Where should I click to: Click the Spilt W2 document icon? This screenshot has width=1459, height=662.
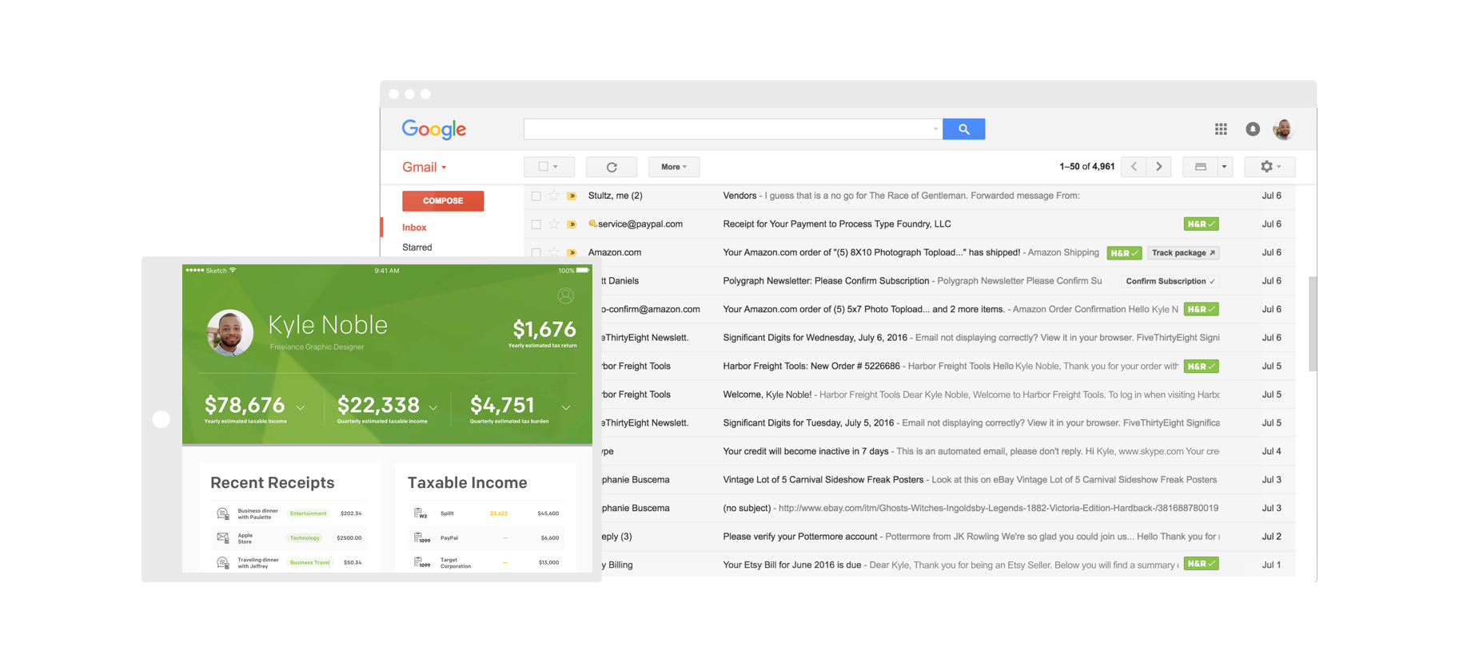point(421,513)
